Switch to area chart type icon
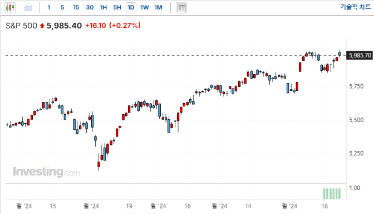This screenshot has height=214, width=374. click(28, 8)
